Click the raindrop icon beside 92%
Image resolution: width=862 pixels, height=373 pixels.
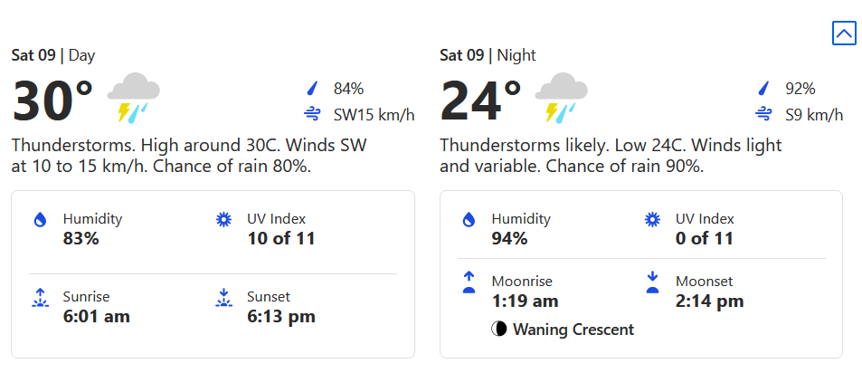click(764, 89)
